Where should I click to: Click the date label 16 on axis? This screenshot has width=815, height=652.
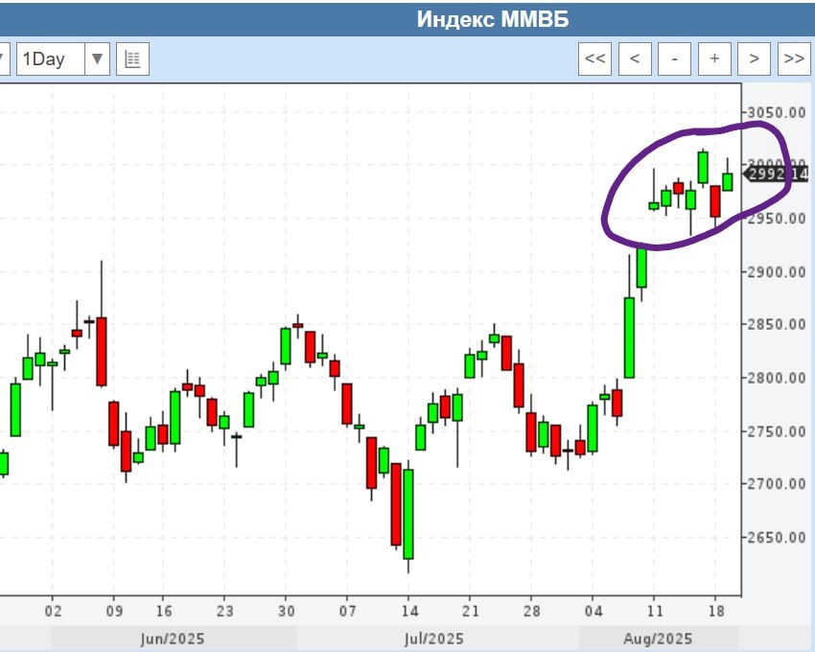click(163, 611)
